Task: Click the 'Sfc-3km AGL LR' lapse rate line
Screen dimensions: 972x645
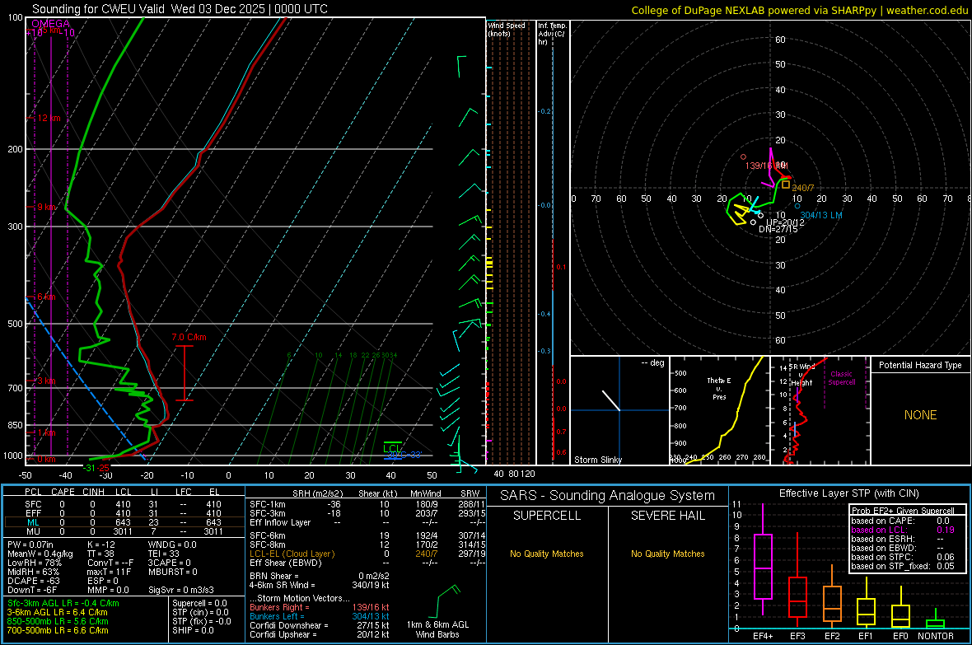Action: coord(63,603)
